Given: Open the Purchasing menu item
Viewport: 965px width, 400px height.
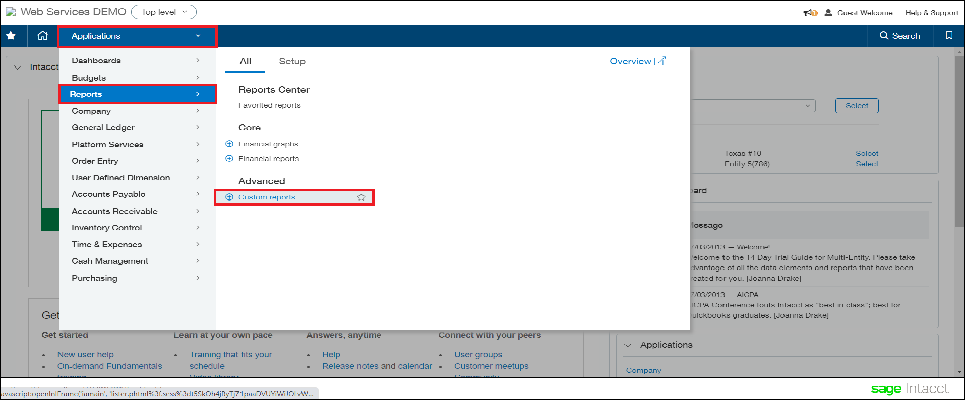Looking at the screenshot, I should point(137,278).
